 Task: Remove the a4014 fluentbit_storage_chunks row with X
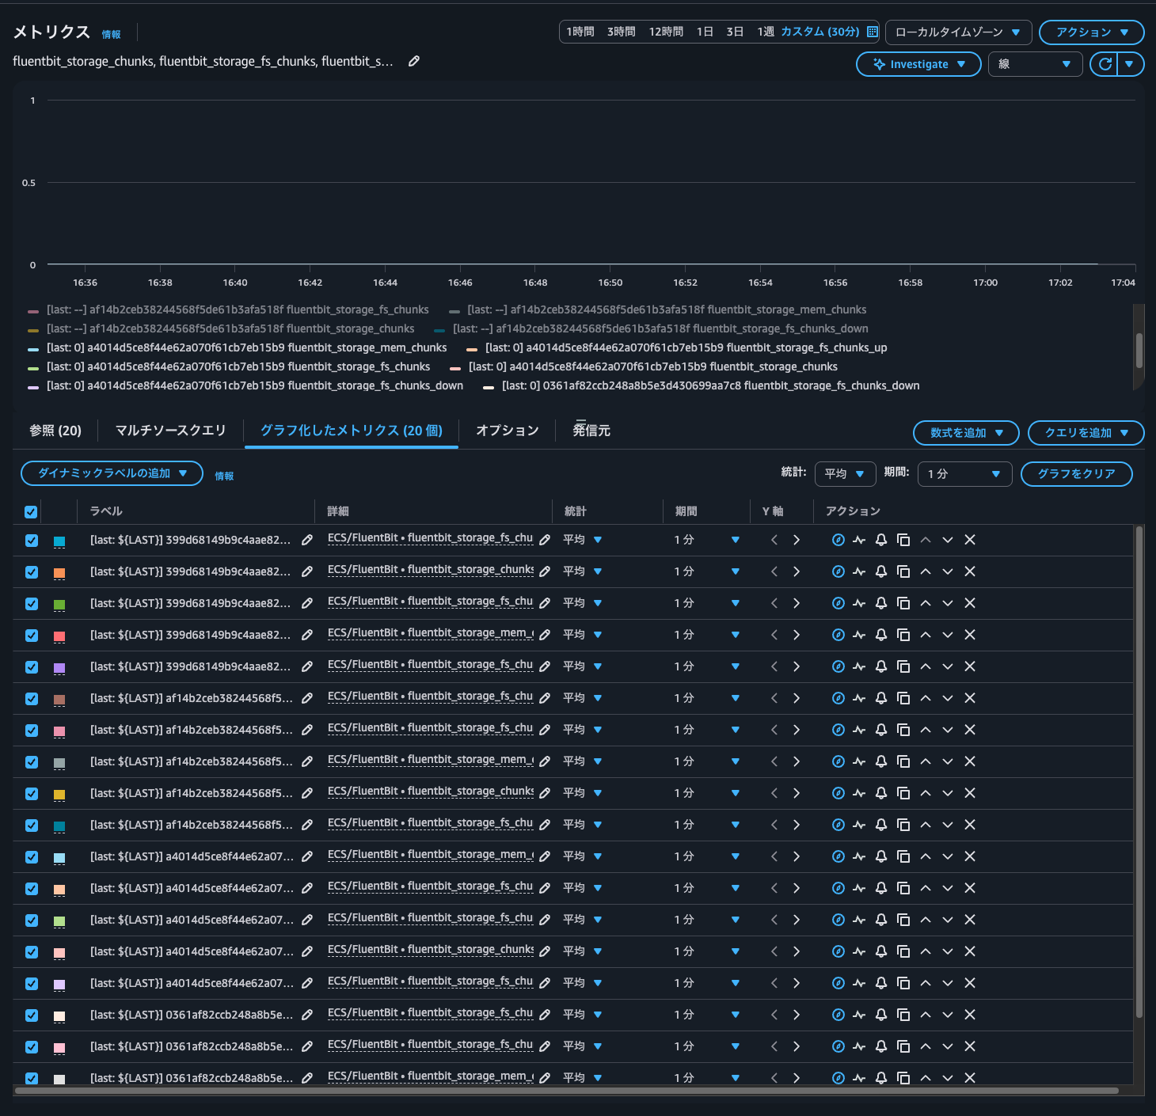(x=969, y=951)
